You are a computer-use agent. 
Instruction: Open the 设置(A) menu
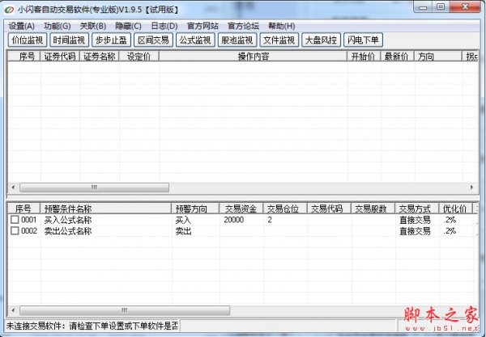(21, 26)
